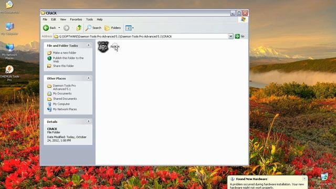The height and width of the screenshot is (189, 336).
Task: Click the greyed Forward arrow button
Action: (67, 28)
